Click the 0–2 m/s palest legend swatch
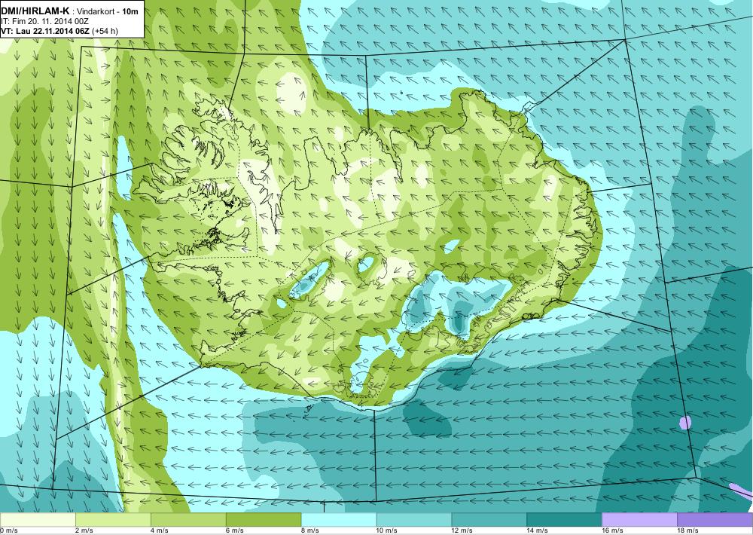The width and height of the screenshot is (753, 535). click(x=38, y=520)
